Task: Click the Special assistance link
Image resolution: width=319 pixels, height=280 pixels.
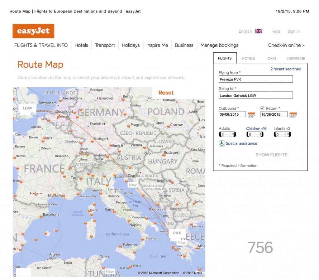Action: coord(241,143)
